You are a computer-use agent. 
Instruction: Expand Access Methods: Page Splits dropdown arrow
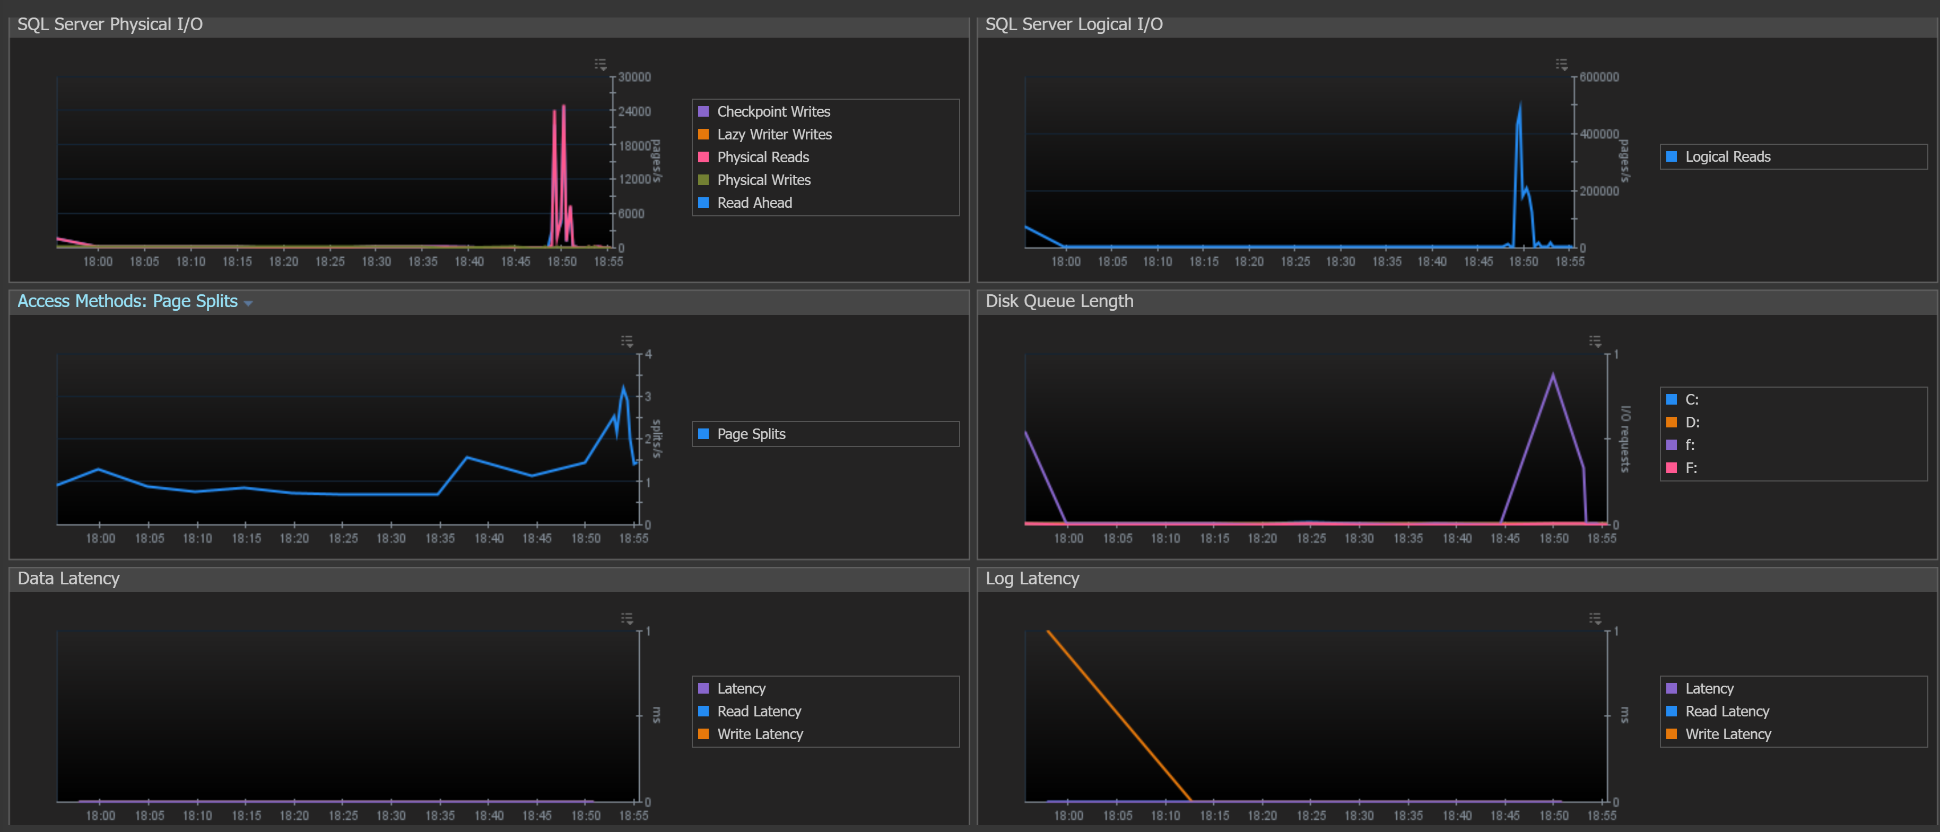[x=248, y=303]
